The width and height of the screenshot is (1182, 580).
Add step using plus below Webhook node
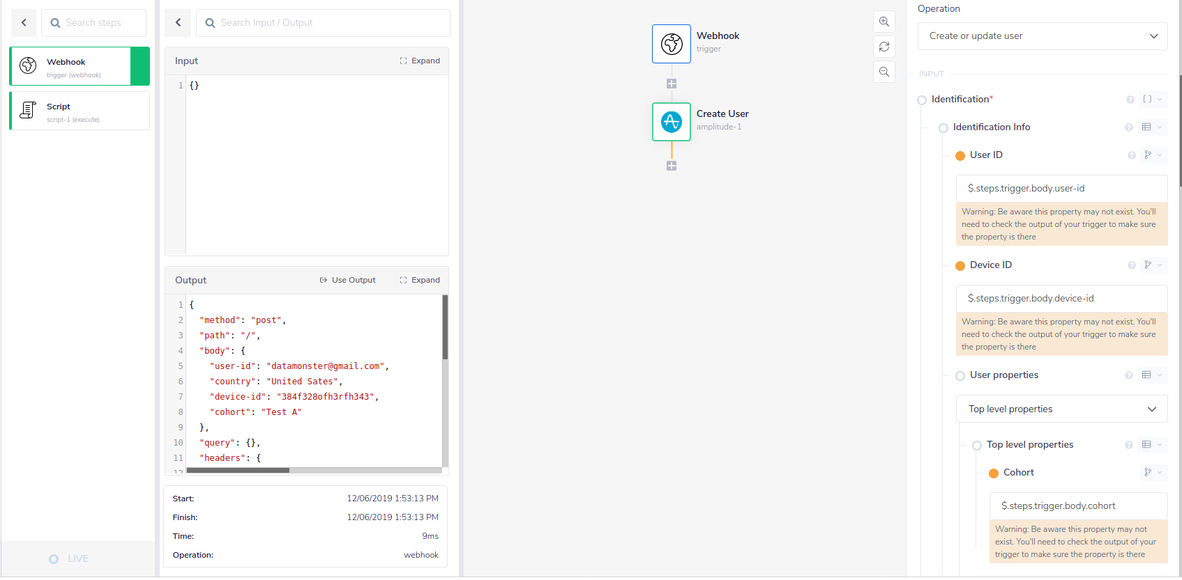(671, 84)
